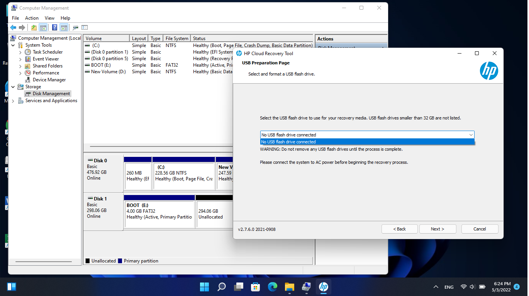
Task: Open the Action menu
Action: [32, 18]
